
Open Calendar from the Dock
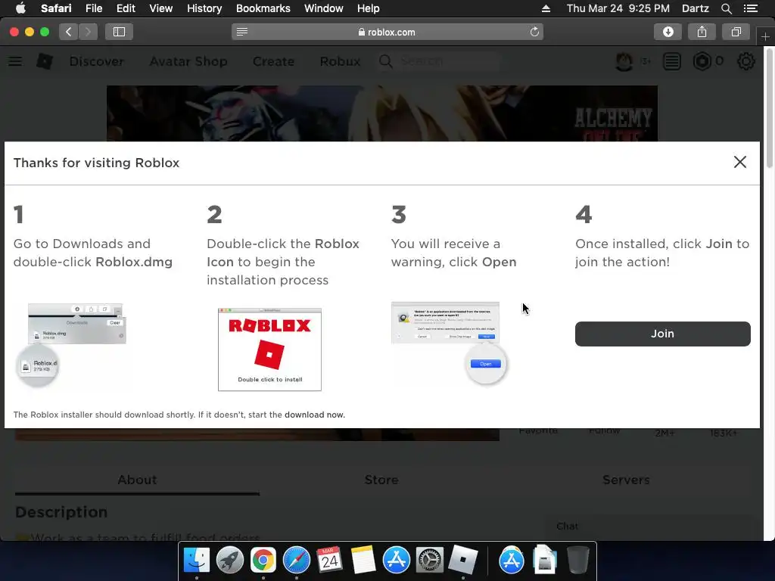[329, 561]
